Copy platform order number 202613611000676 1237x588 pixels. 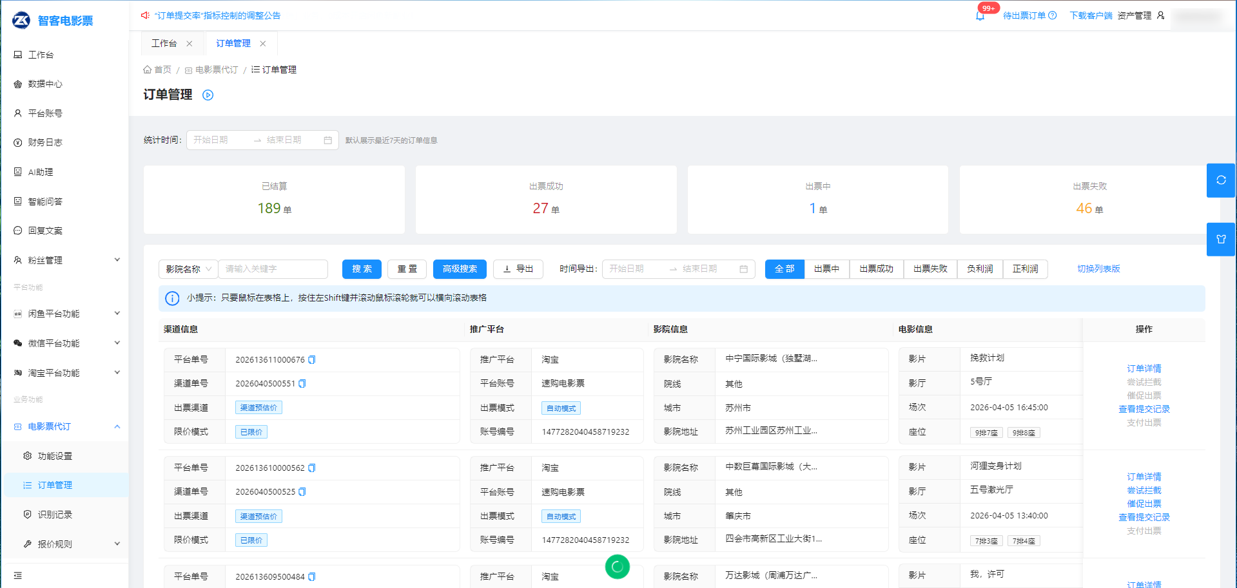pos(312,360)
